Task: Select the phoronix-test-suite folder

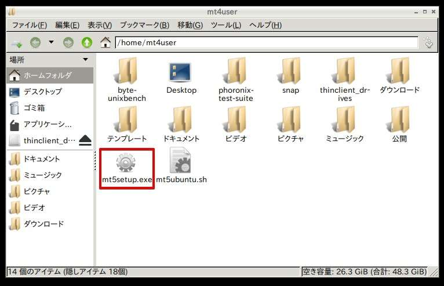Action: pyautogui.click(x=235, y=79)
